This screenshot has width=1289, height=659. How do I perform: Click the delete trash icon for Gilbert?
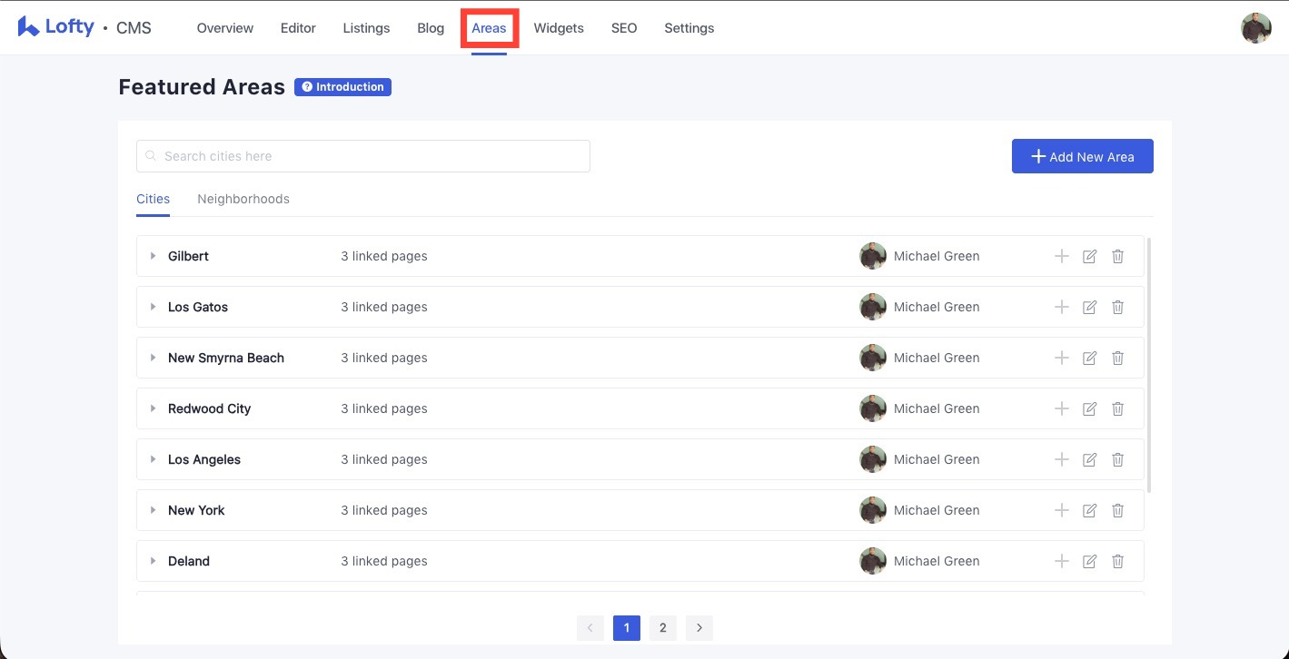pyautogui.click(x=1117, y=256)
